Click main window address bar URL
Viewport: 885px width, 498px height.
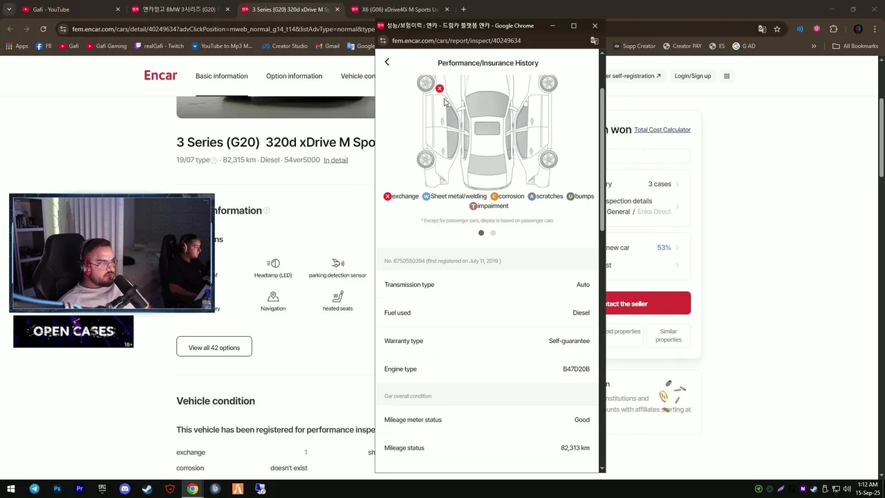pos(223,29)
